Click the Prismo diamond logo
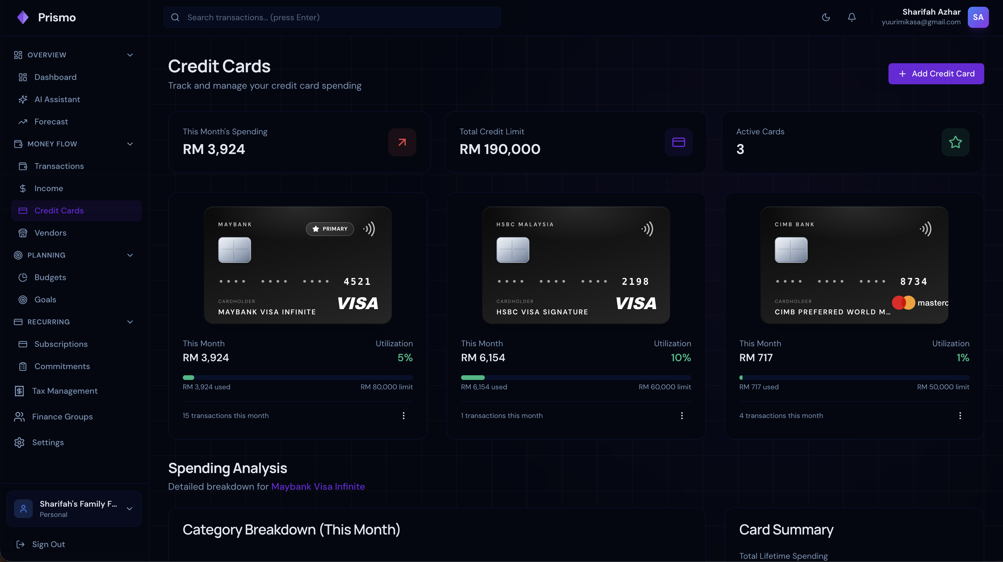The height and width of the screenshot is (562, 1003). pos(23,17)
